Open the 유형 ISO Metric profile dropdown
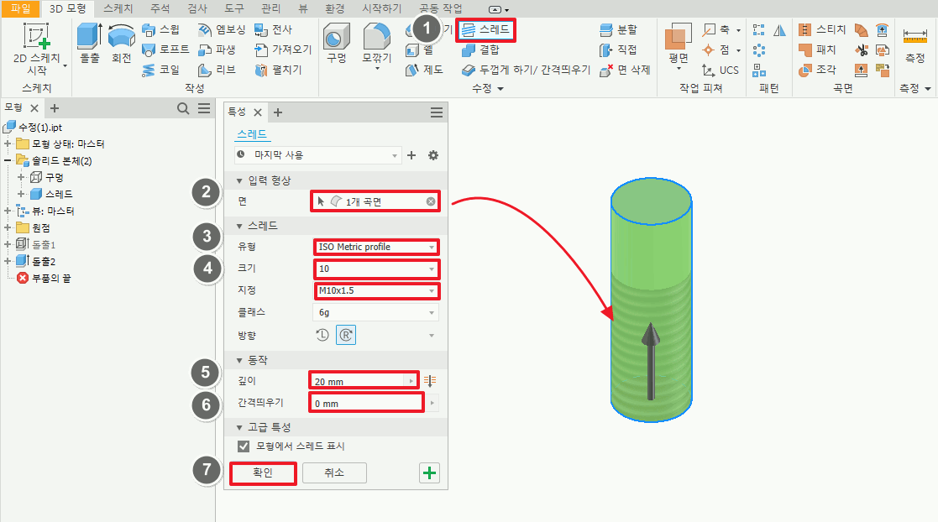The width and height of the screenshot is (938, 522). [375, 247]
